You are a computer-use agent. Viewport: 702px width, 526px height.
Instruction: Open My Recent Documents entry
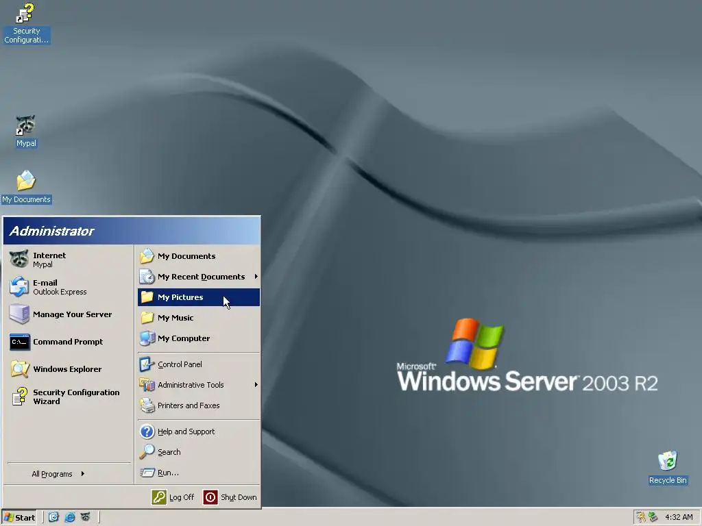click(199, 277)
